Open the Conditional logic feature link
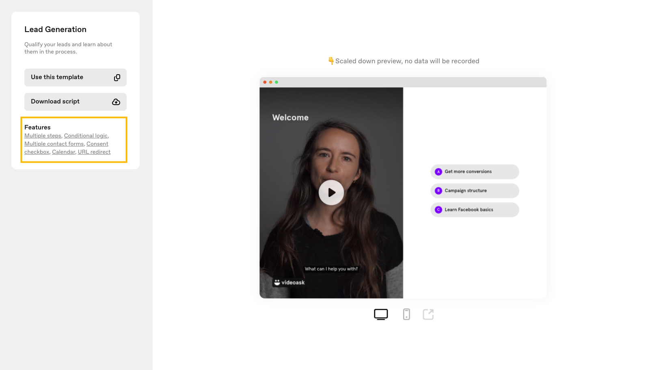This screenshot has height=370, width=652. tap(86, 136)
